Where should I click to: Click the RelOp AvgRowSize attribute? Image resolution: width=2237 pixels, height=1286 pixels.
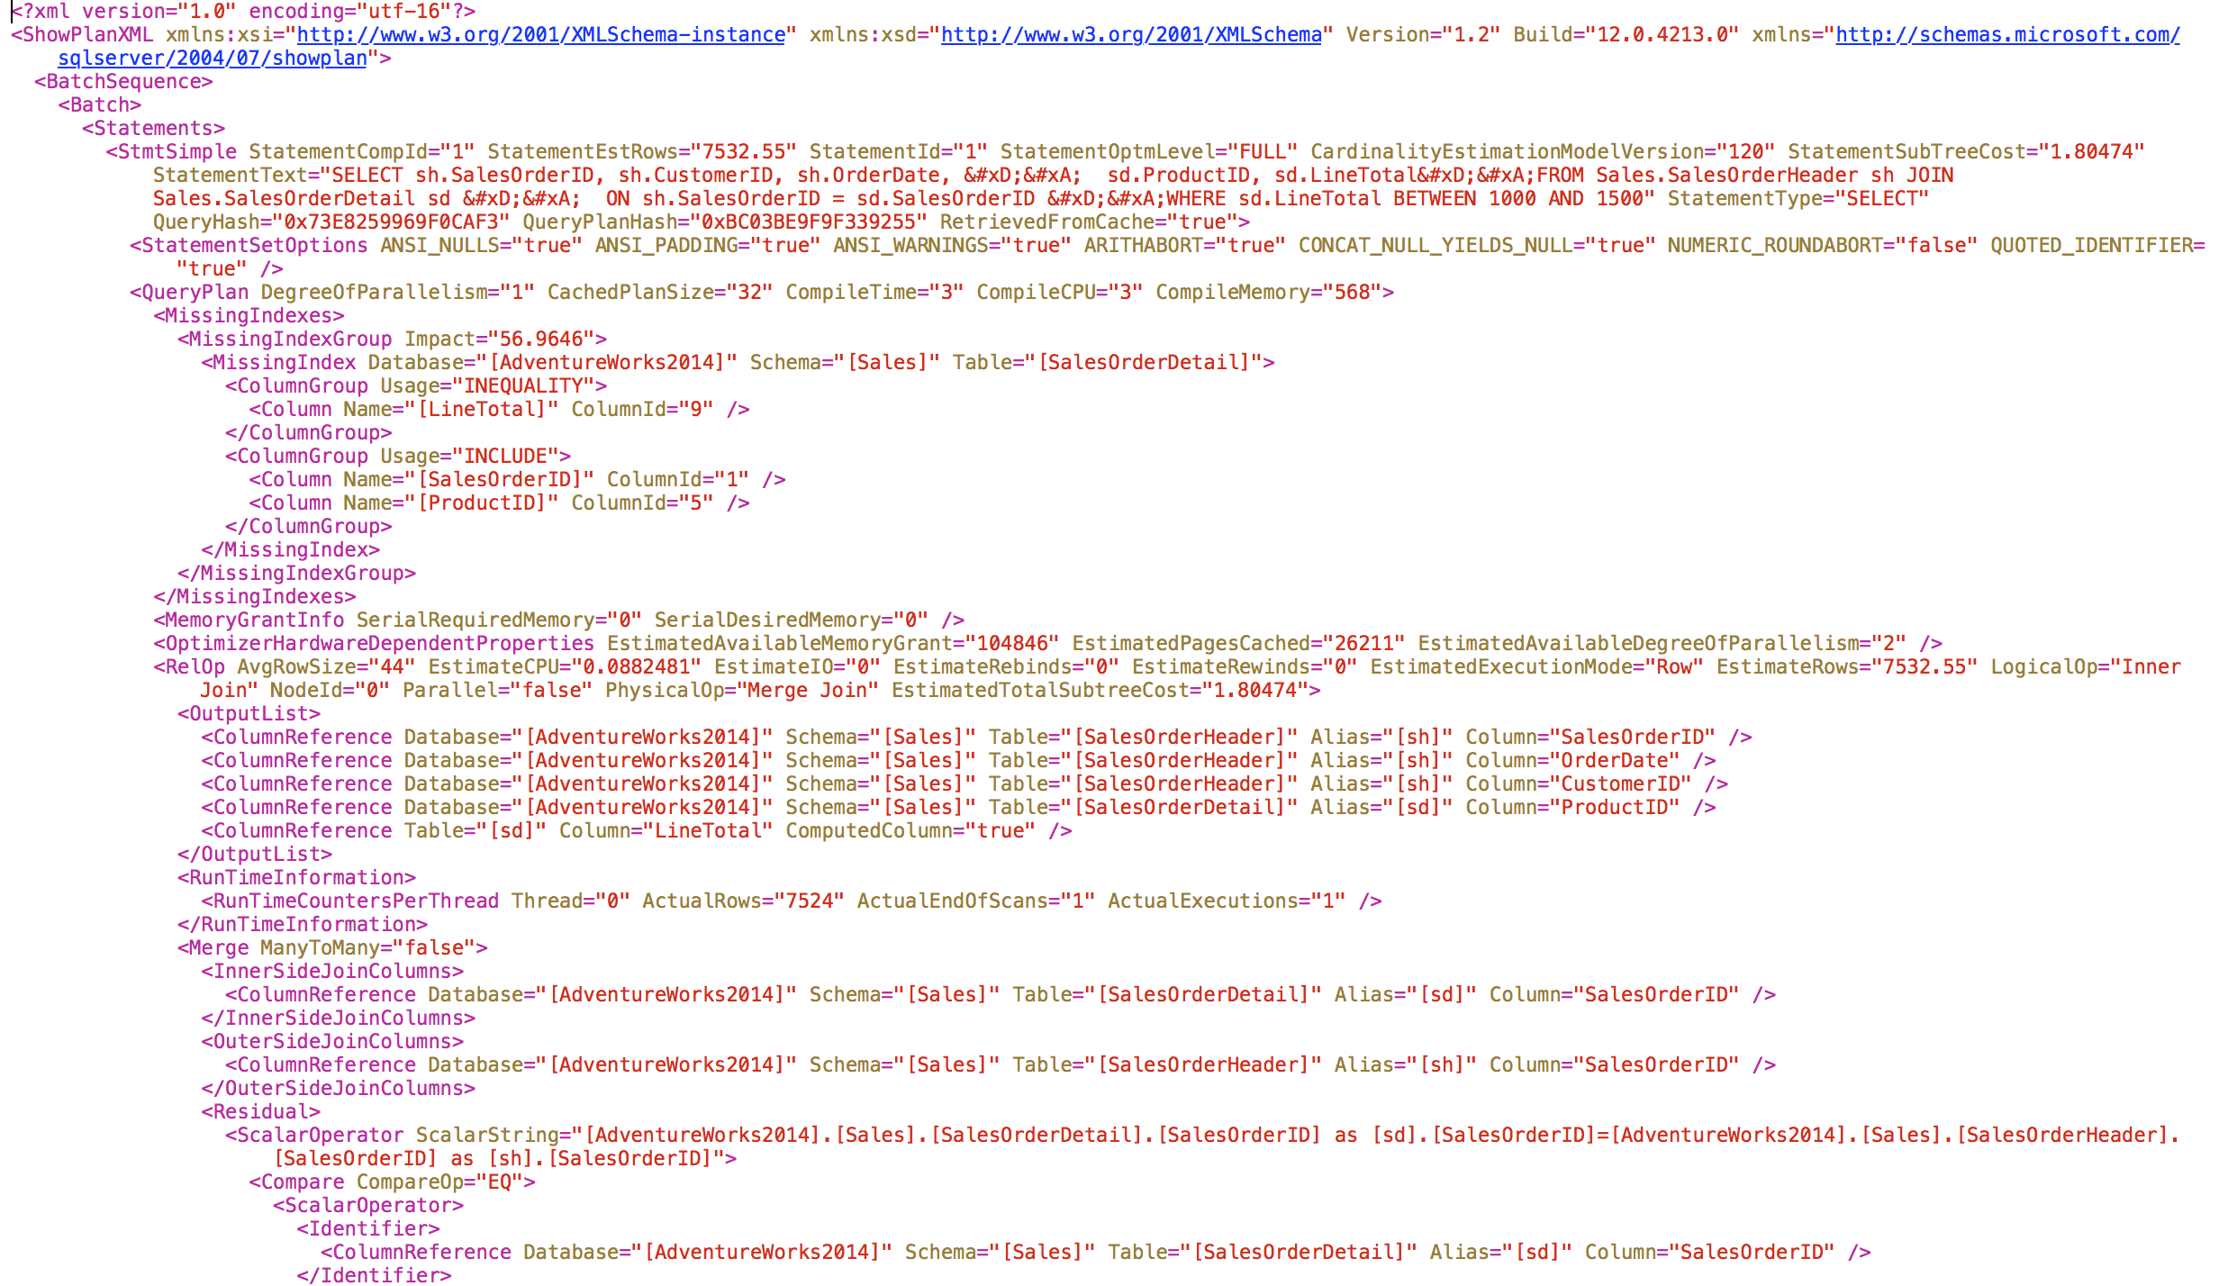(326, 666)
